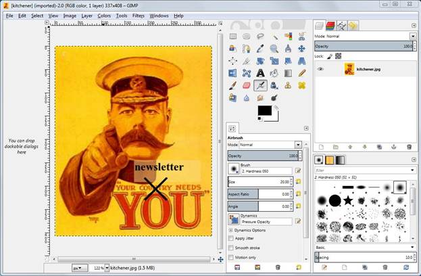The image size is (421, 276).
Task: Select the Zoom magnifier tool
Action: pos(274,49)
